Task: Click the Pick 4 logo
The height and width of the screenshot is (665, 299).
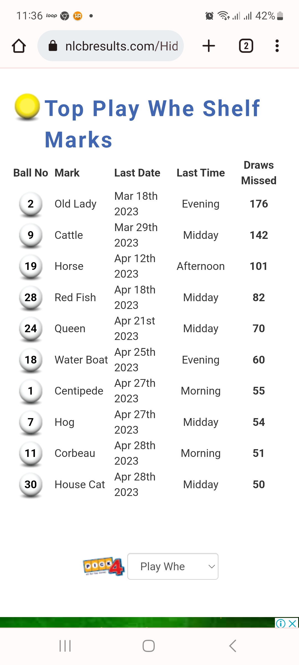Action: click(x=104, y=566)
